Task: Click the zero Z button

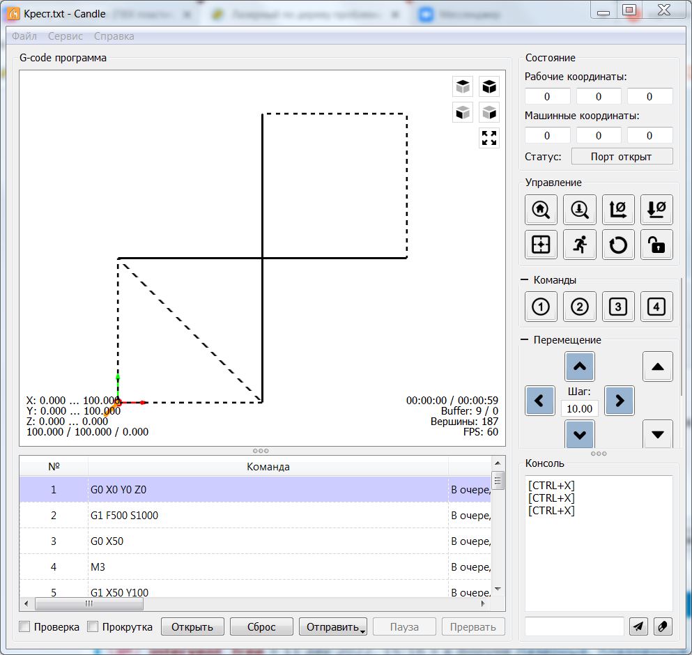Action: tap(656, 210)
